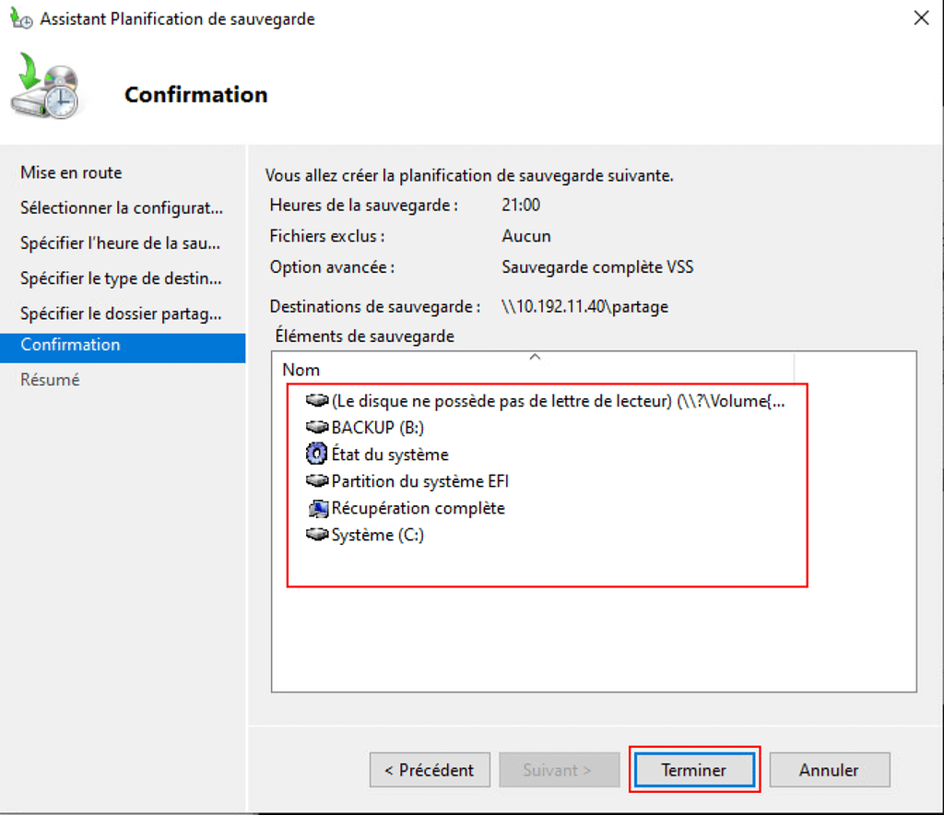Click the Récupération complète icon

pos(317,508)
